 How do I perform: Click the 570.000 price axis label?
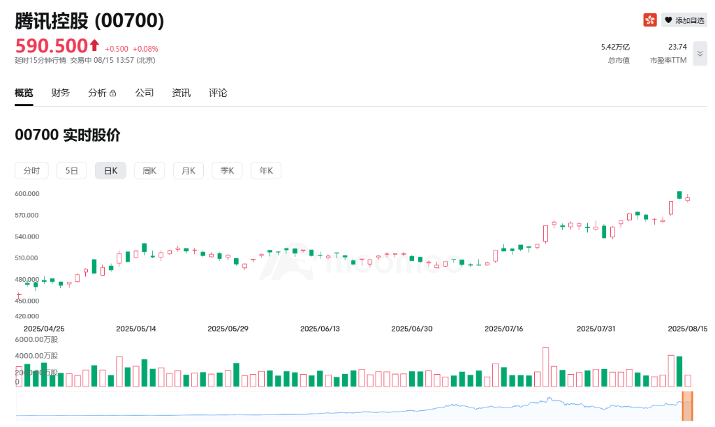pos(27,215)
